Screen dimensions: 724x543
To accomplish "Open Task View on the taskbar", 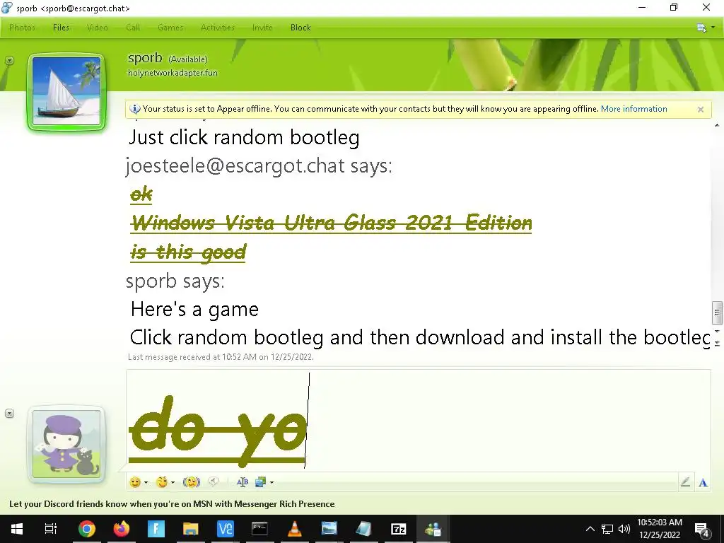I will tap(51, 529).
